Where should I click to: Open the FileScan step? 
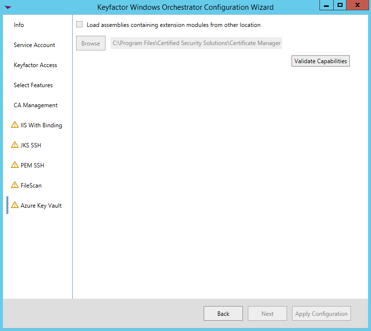pos(31,186)
